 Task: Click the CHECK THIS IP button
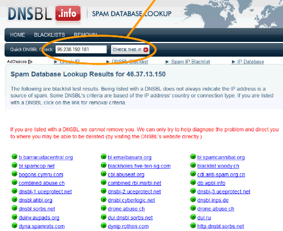click(x=130, y=50)
